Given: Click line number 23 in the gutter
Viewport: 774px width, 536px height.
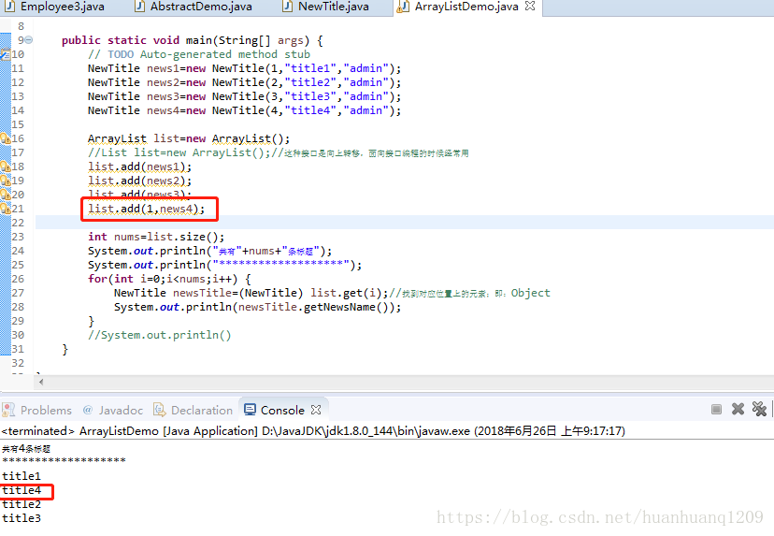Looking at the screenshot, I should coord(18,237).
